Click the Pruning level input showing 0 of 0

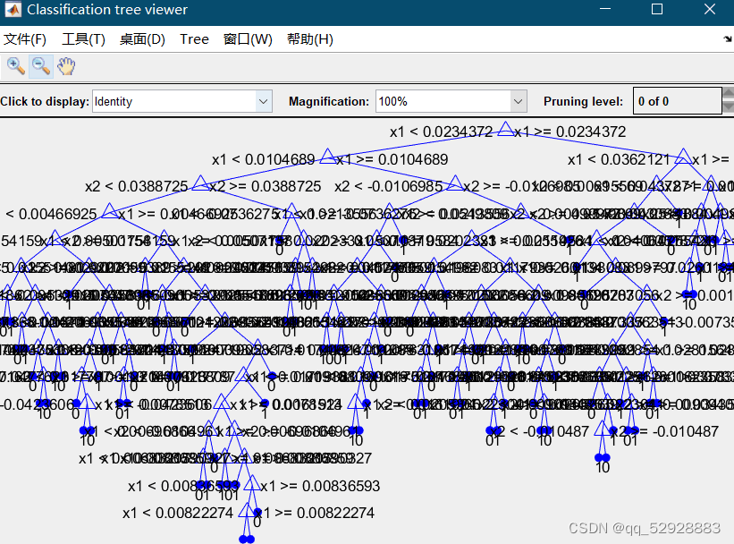pos(675,100)
